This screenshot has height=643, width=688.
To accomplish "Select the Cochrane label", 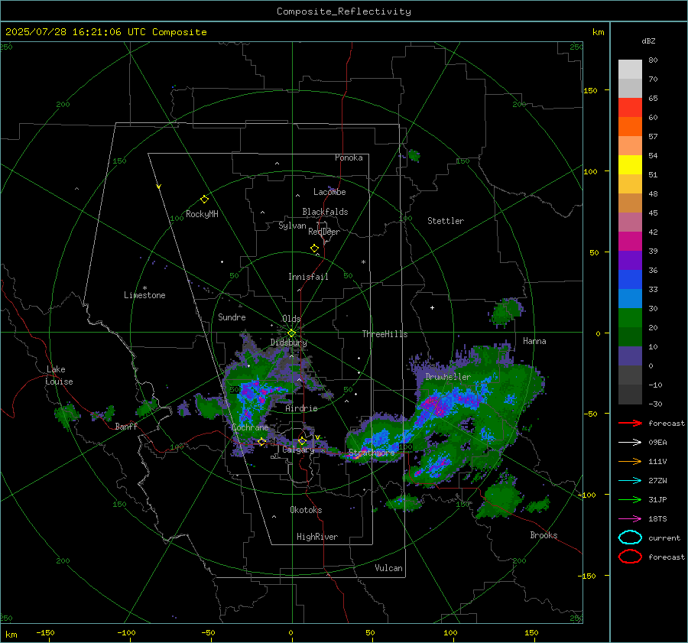I will (x=250, y=427).
